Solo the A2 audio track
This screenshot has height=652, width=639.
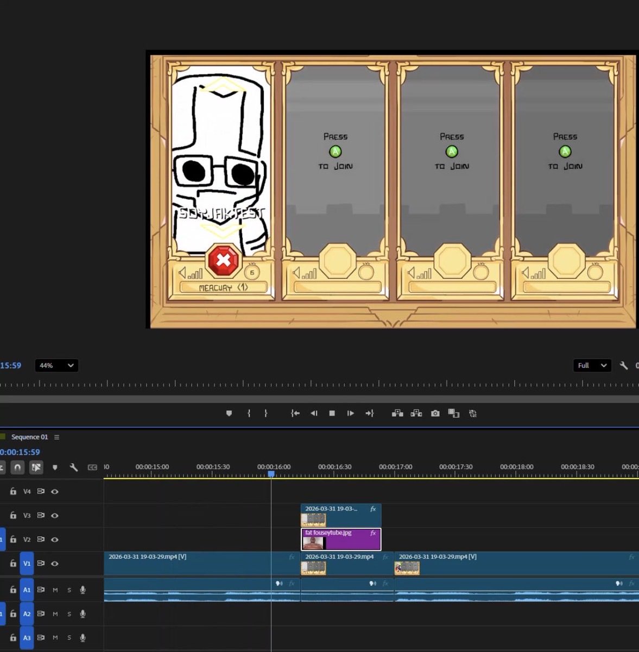pos(69,614)
